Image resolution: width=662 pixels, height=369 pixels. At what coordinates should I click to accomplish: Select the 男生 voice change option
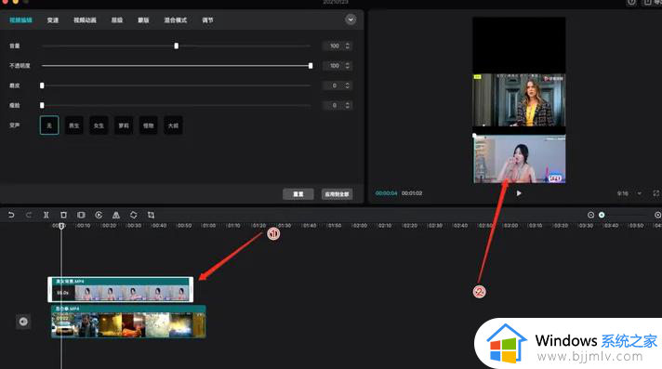(x=73, y=125)
